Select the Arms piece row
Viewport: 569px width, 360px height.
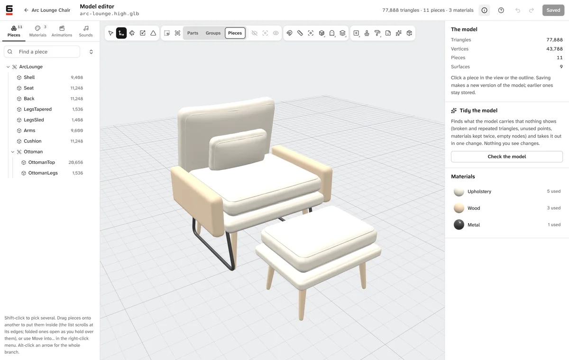point(50,131)
